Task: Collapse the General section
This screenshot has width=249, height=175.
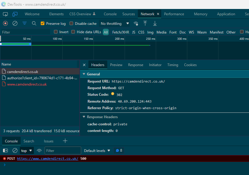Action: click(84, 74)
